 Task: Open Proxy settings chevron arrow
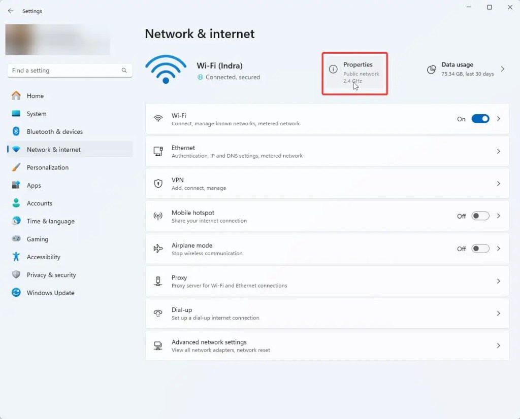498,281
